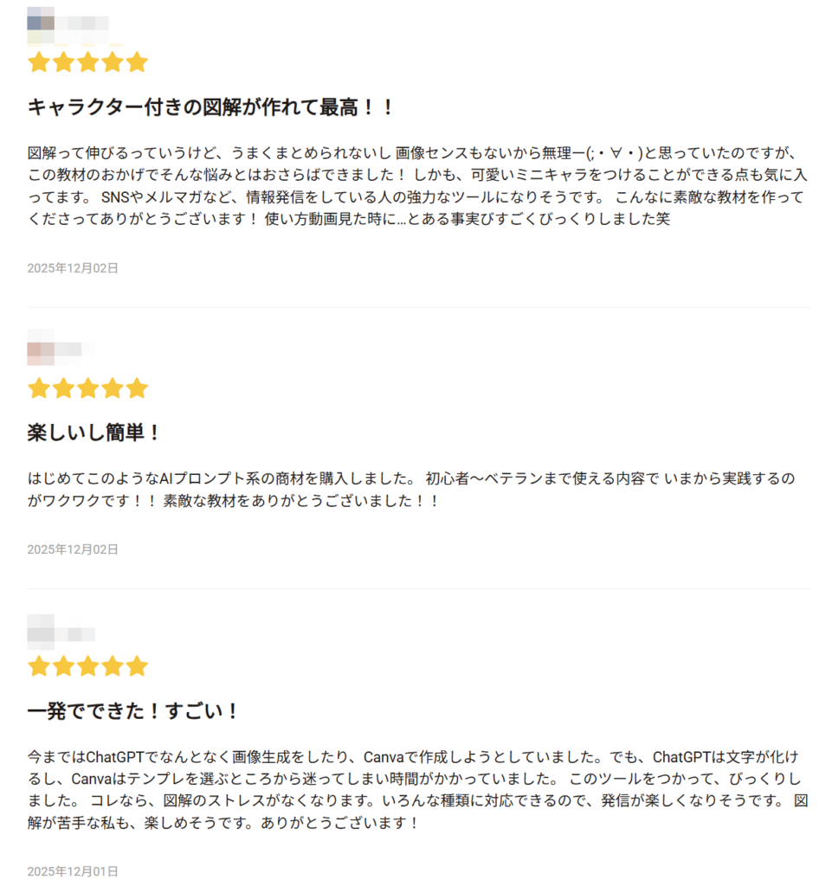Click the first star of the キャラクター付きの図解 review
Viewport: 819px width, 886px height.
click(x=38, y=62)
